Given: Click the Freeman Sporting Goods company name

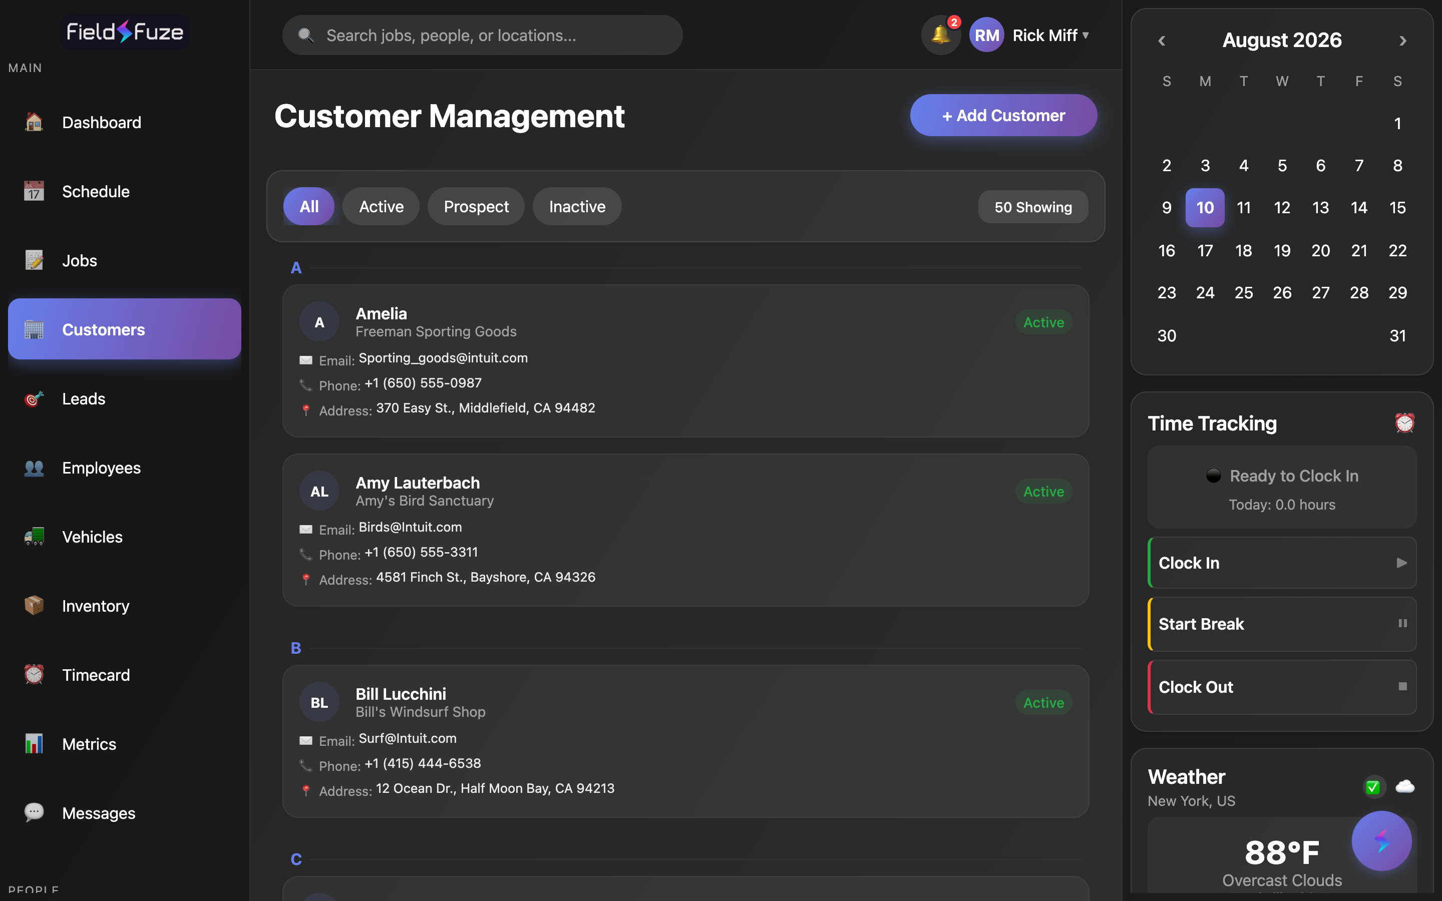Looking at the screenshot, I should coord(436,331).
